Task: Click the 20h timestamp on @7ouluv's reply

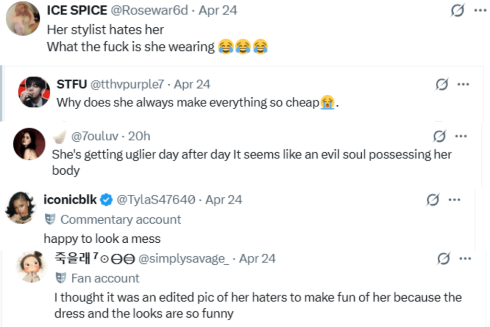Action: point(139,136)
